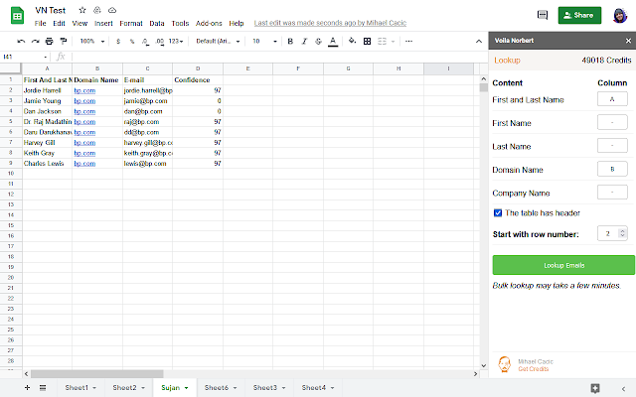This screenshot has width=636, height=397.
Task: Add a new sheet with plus
Action: 27,388
